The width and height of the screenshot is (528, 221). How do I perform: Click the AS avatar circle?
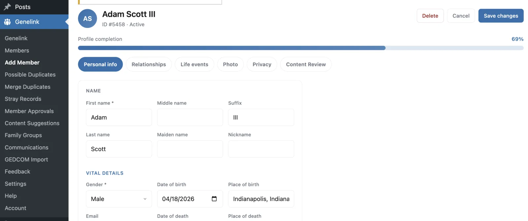click(87, 18)
